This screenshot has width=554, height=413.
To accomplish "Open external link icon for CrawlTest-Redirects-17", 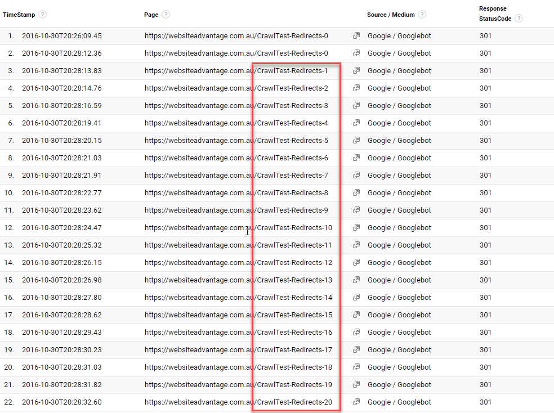I will tap(356, 350).
